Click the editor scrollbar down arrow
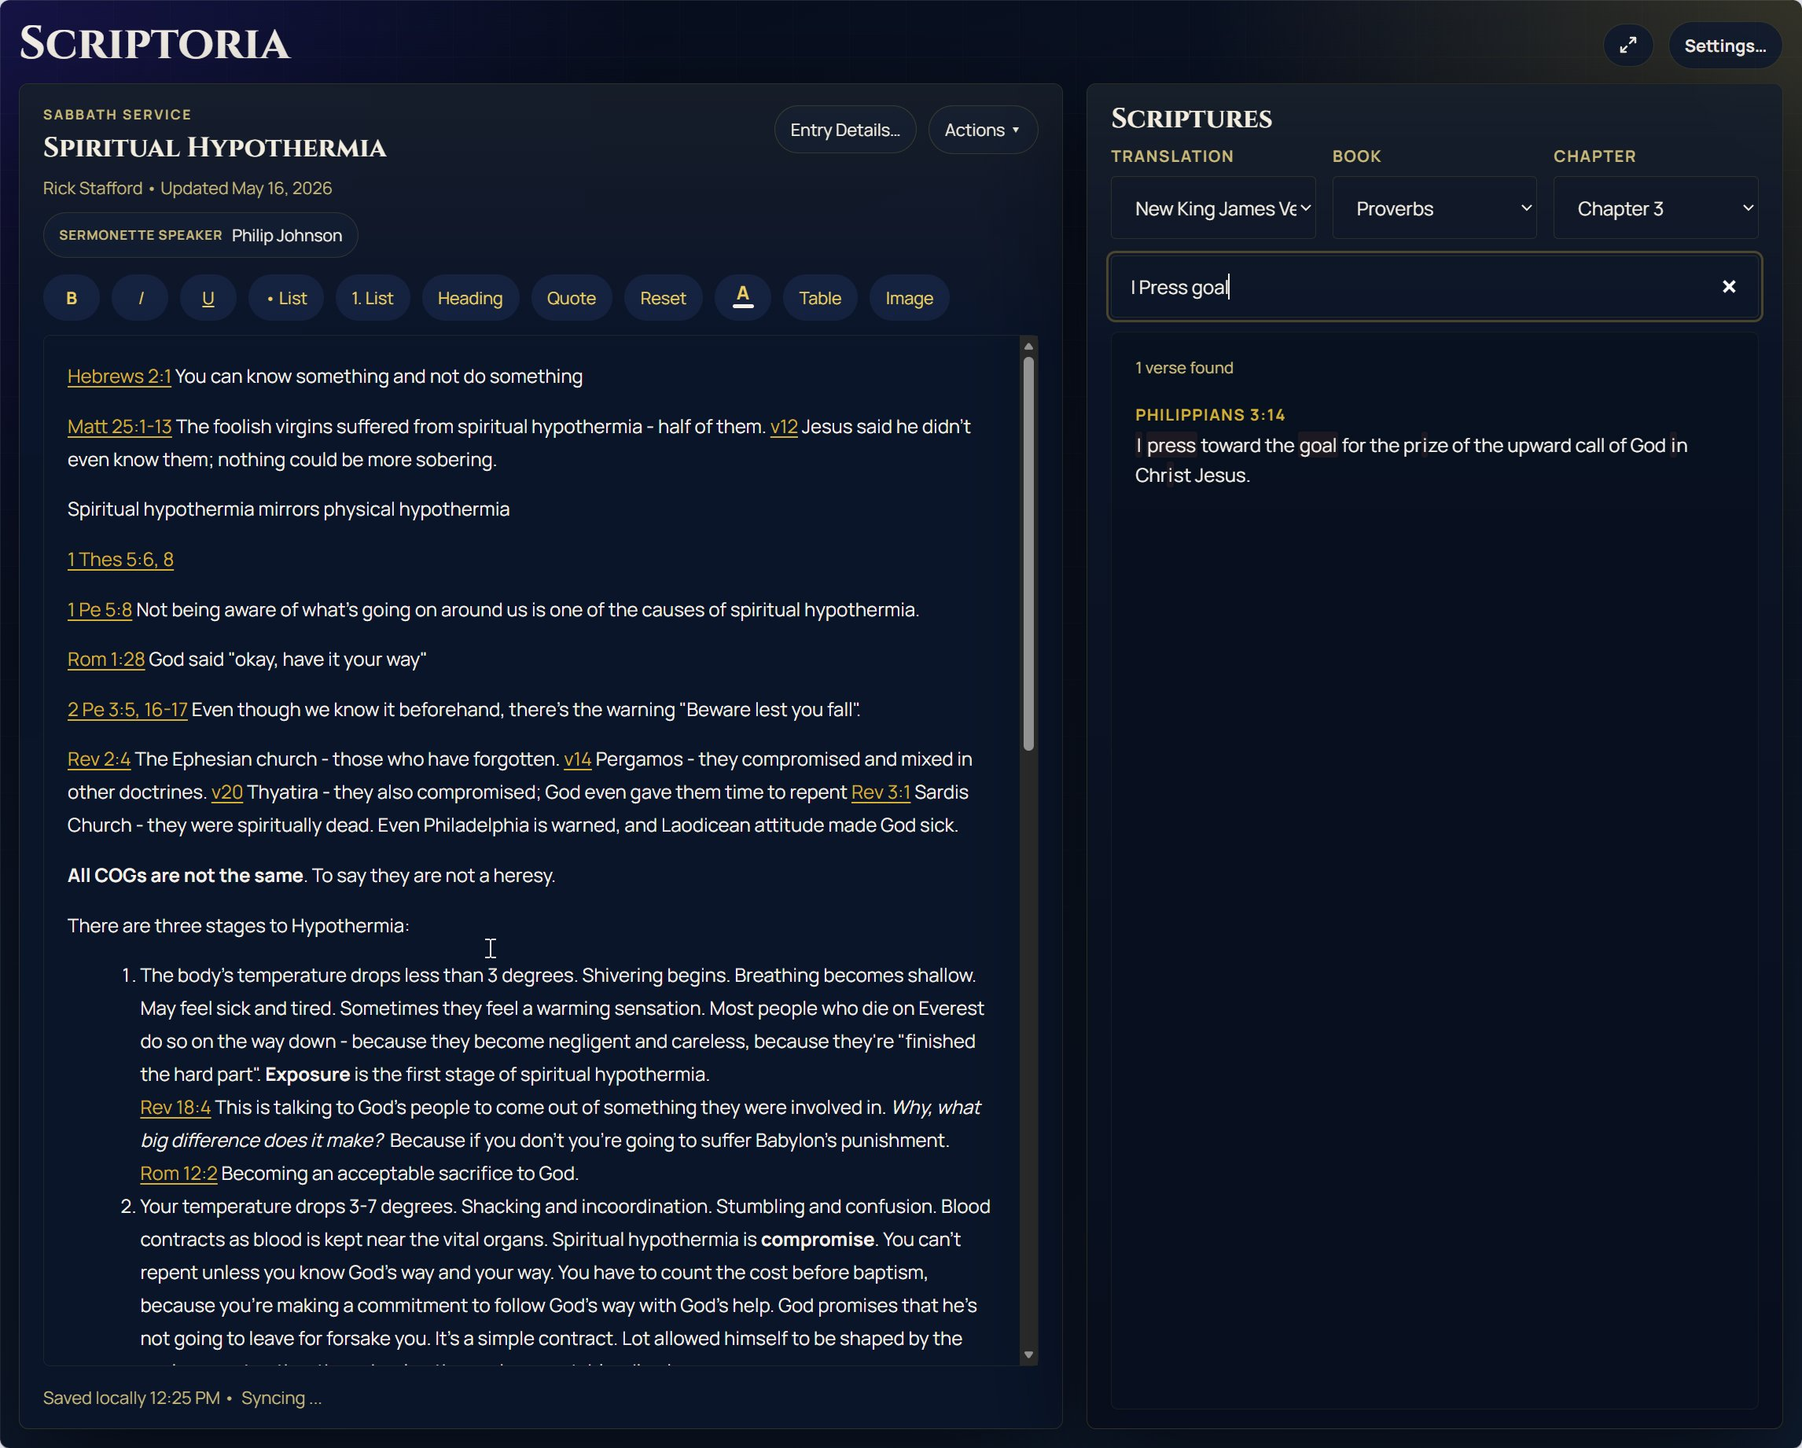This screenshot has width=1802, height=1448. tap(1029, 1355)
